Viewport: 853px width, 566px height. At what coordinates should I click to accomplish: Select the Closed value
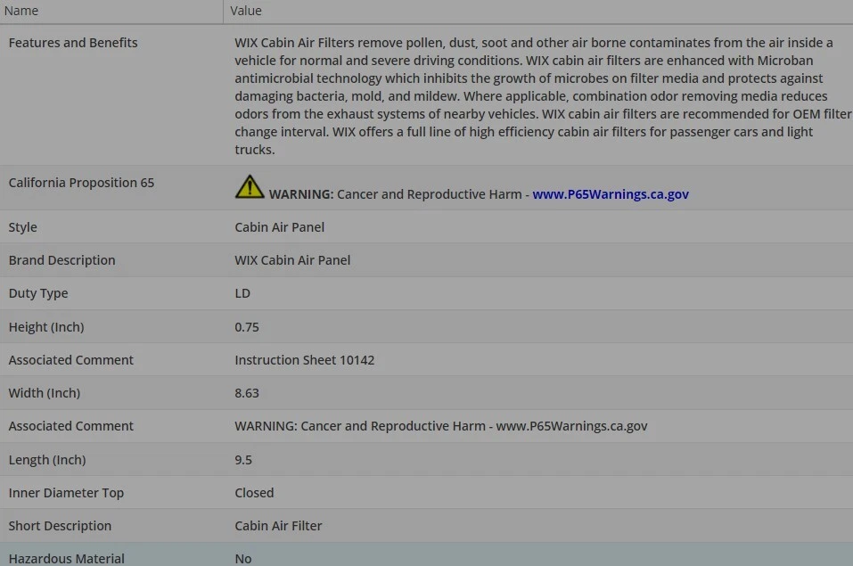(x=254, y=493)
